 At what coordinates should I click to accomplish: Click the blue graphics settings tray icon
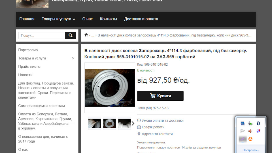pyautogui.click(x=242, y=123)
